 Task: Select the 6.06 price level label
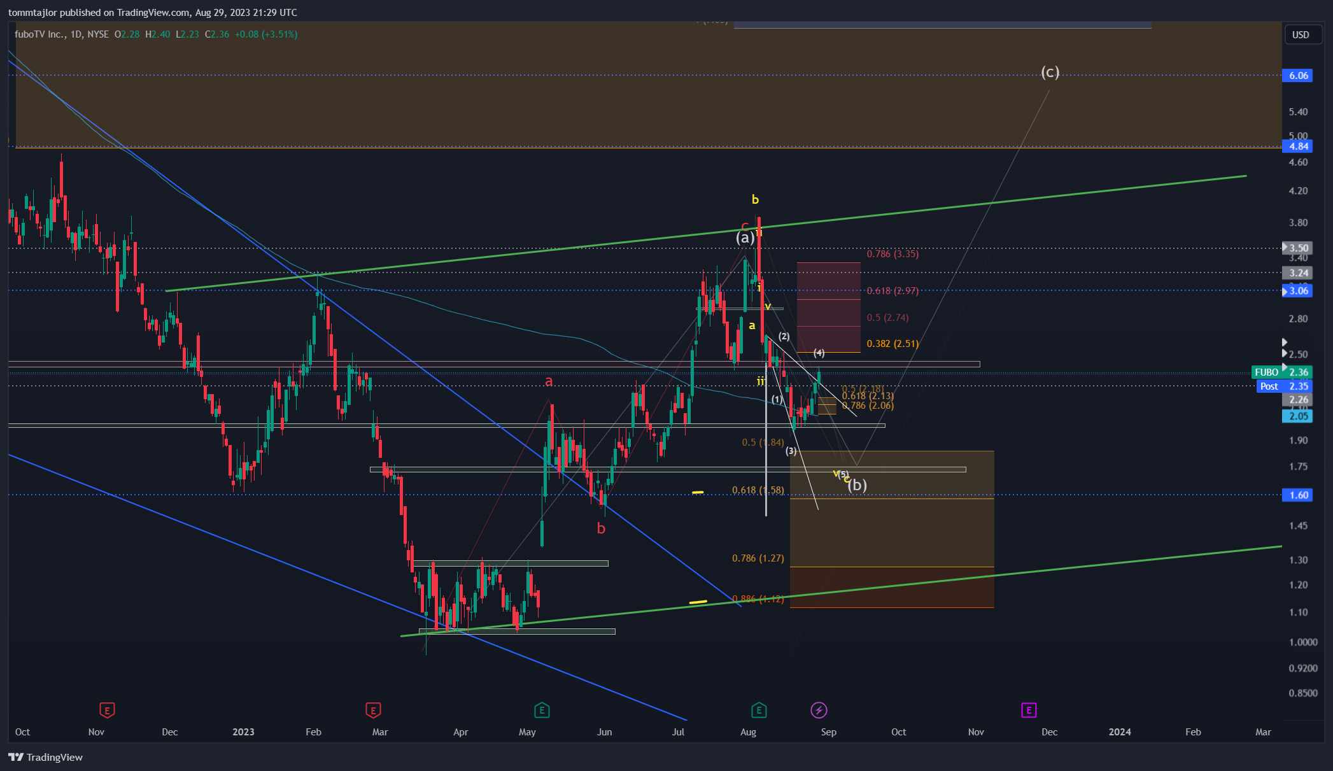(1298, 76)
